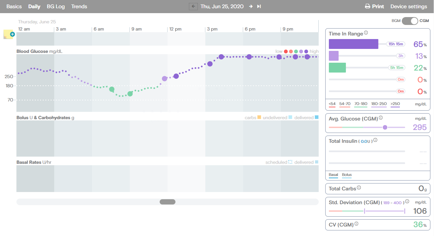Open the BG Log tab

56,7
